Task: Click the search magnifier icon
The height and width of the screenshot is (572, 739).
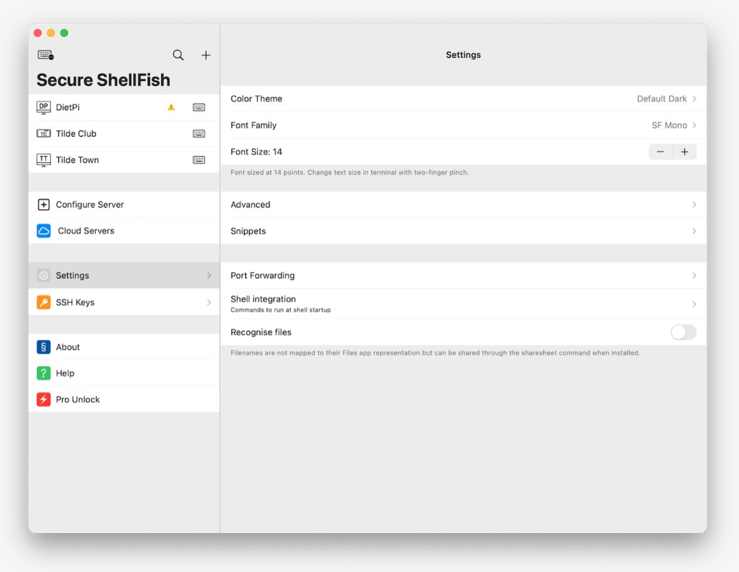Action: point(178,55)
